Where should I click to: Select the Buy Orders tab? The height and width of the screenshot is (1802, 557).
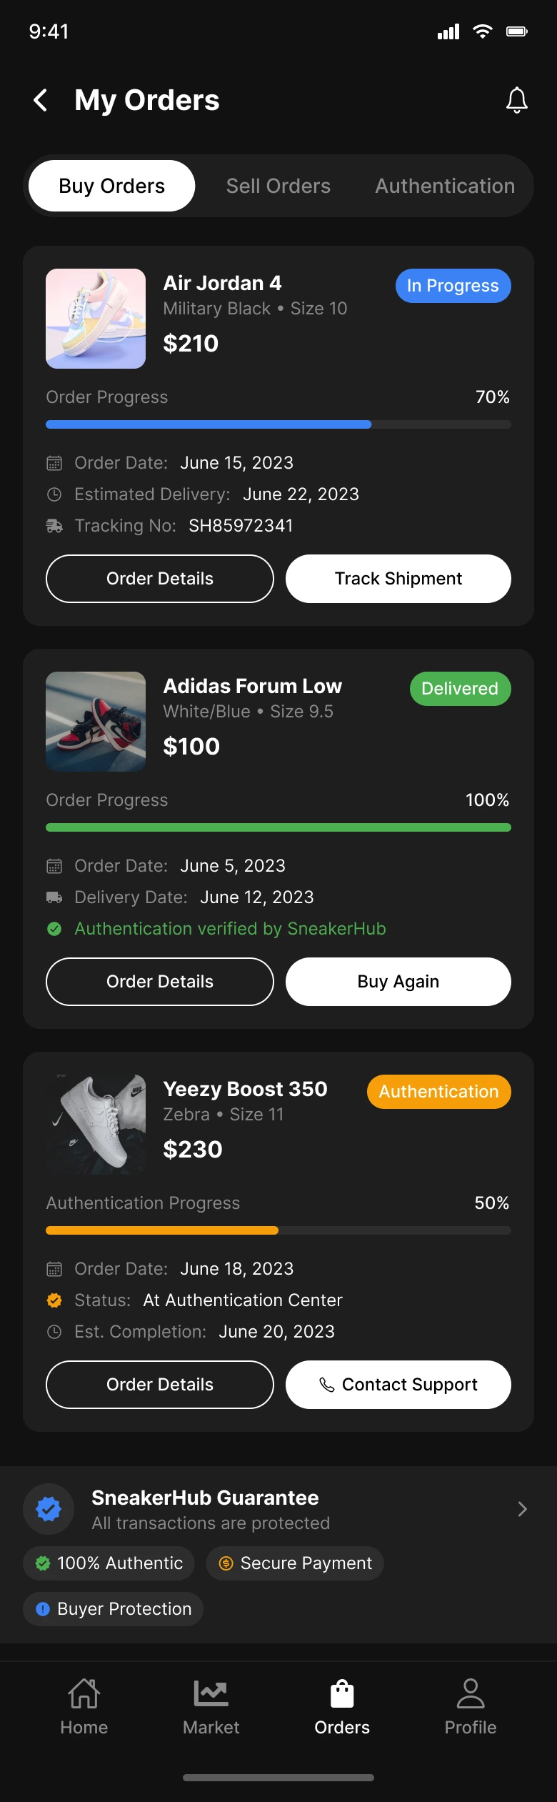coord(112,186)
